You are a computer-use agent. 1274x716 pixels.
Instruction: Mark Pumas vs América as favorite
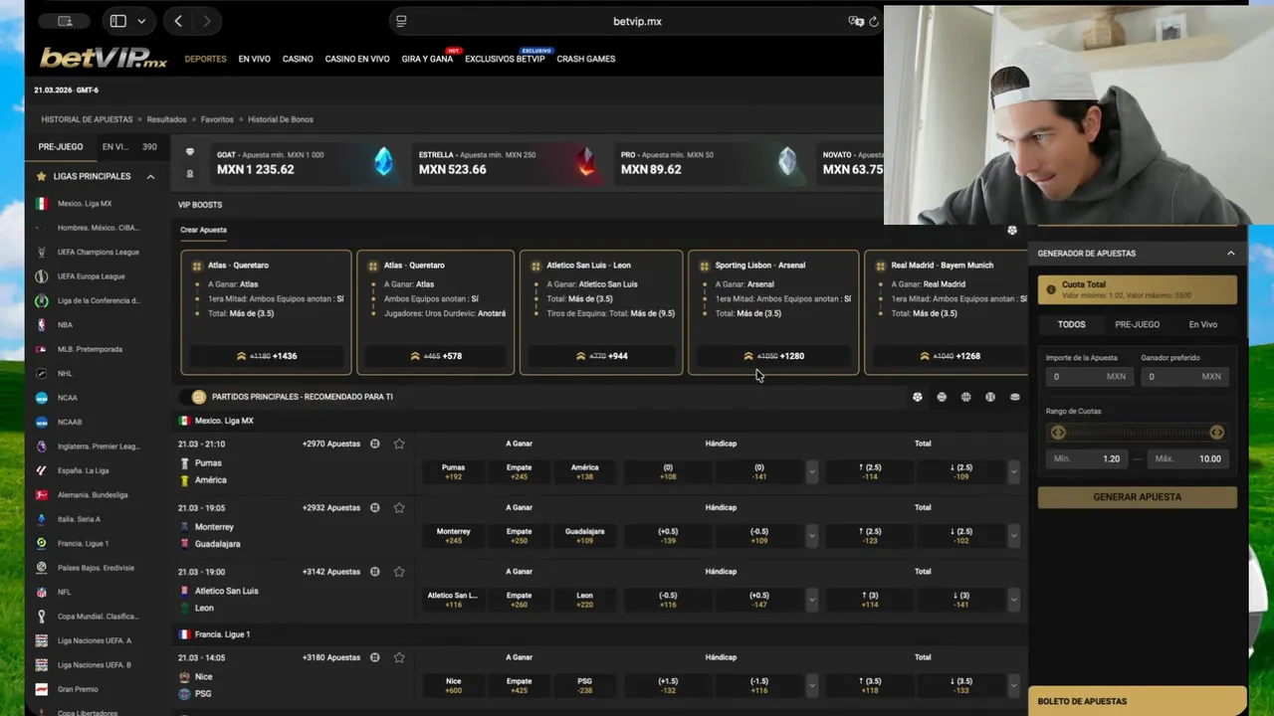click(399, 444)
